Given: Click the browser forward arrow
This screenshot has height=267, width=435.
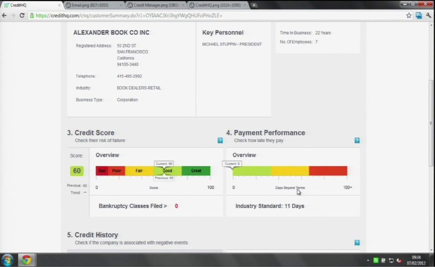Looking at the screenshot, I should click(x=13, y=15).
